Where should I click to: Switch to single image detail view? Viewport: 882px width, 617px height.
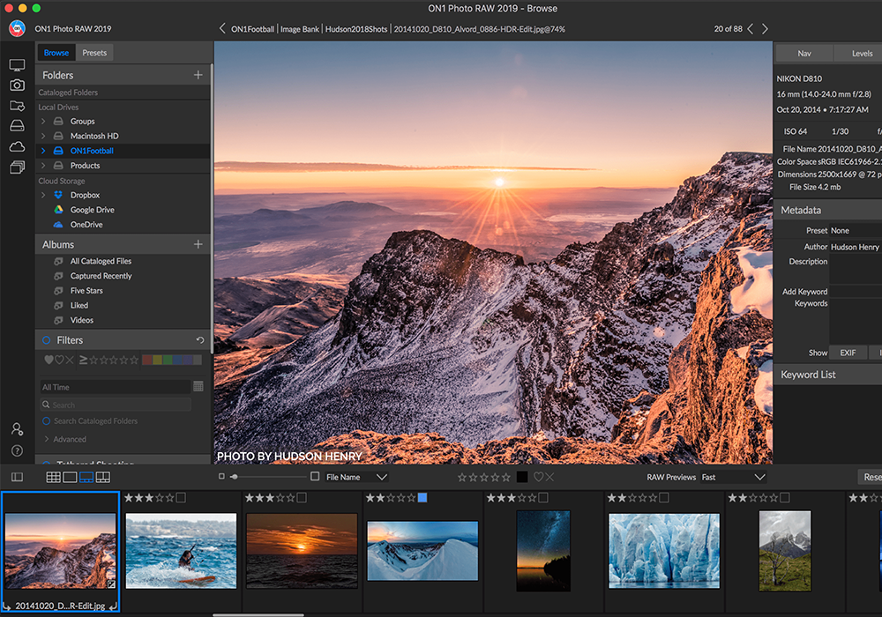coord(70,477)
